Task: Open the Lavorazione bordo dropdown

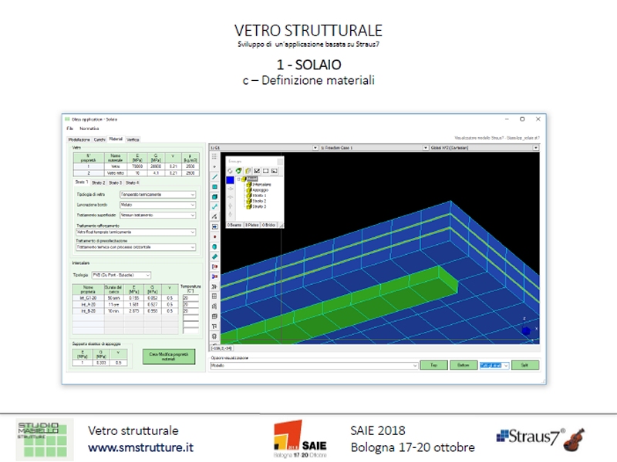Action: (157, 206)
